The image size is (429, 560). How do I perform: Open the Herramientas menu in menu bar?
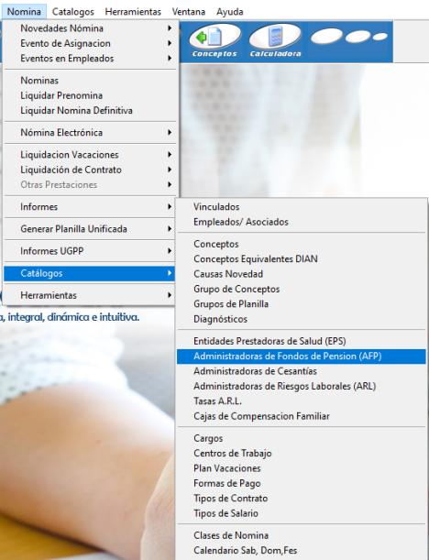tap(133, 12)
